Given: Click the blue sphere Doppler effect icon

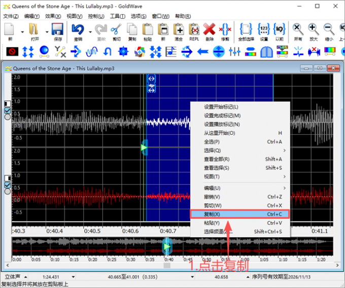Looking at the screenshot, I should coord(44,52).
